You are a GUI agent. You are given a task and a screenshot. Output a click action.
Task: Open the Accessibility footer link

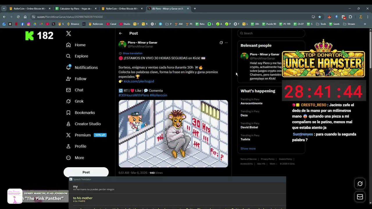[x=246, y=164]
